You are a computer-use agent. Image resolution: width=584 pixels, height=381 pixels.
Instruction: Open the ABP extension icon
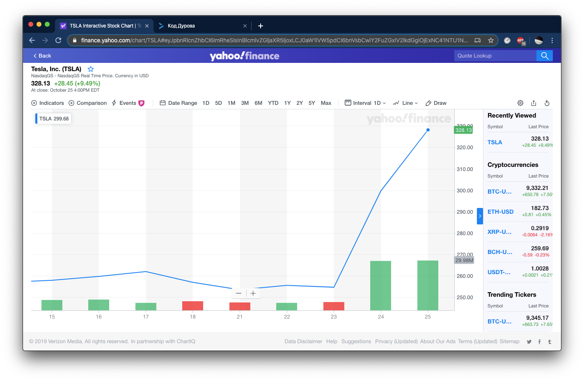click(521, 40)
